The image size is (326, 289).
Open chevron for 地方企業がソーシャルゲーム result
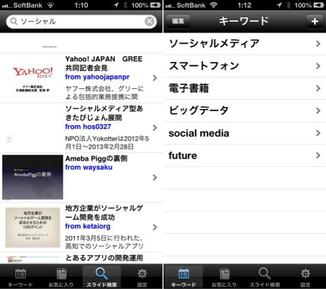[155, 227]
